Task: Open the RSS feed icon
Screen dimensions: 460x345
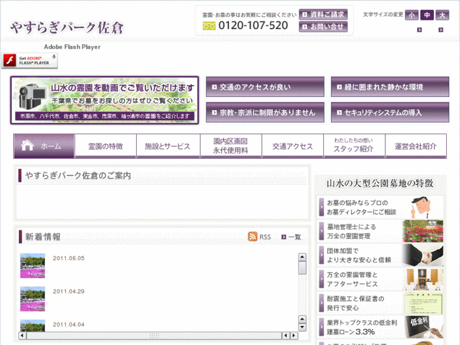Action: tap(252, 236)
